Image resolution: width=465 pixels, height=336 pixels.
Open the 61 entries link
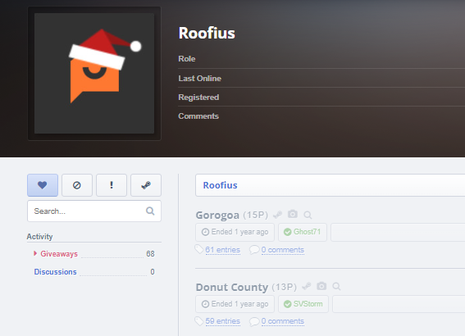[x=223, y=250]
